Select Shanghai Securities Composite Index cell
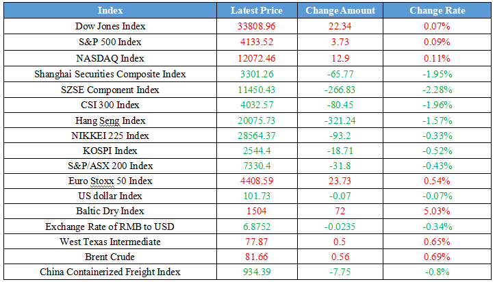Viewport: 495px width, 282px height. [111, 74]
